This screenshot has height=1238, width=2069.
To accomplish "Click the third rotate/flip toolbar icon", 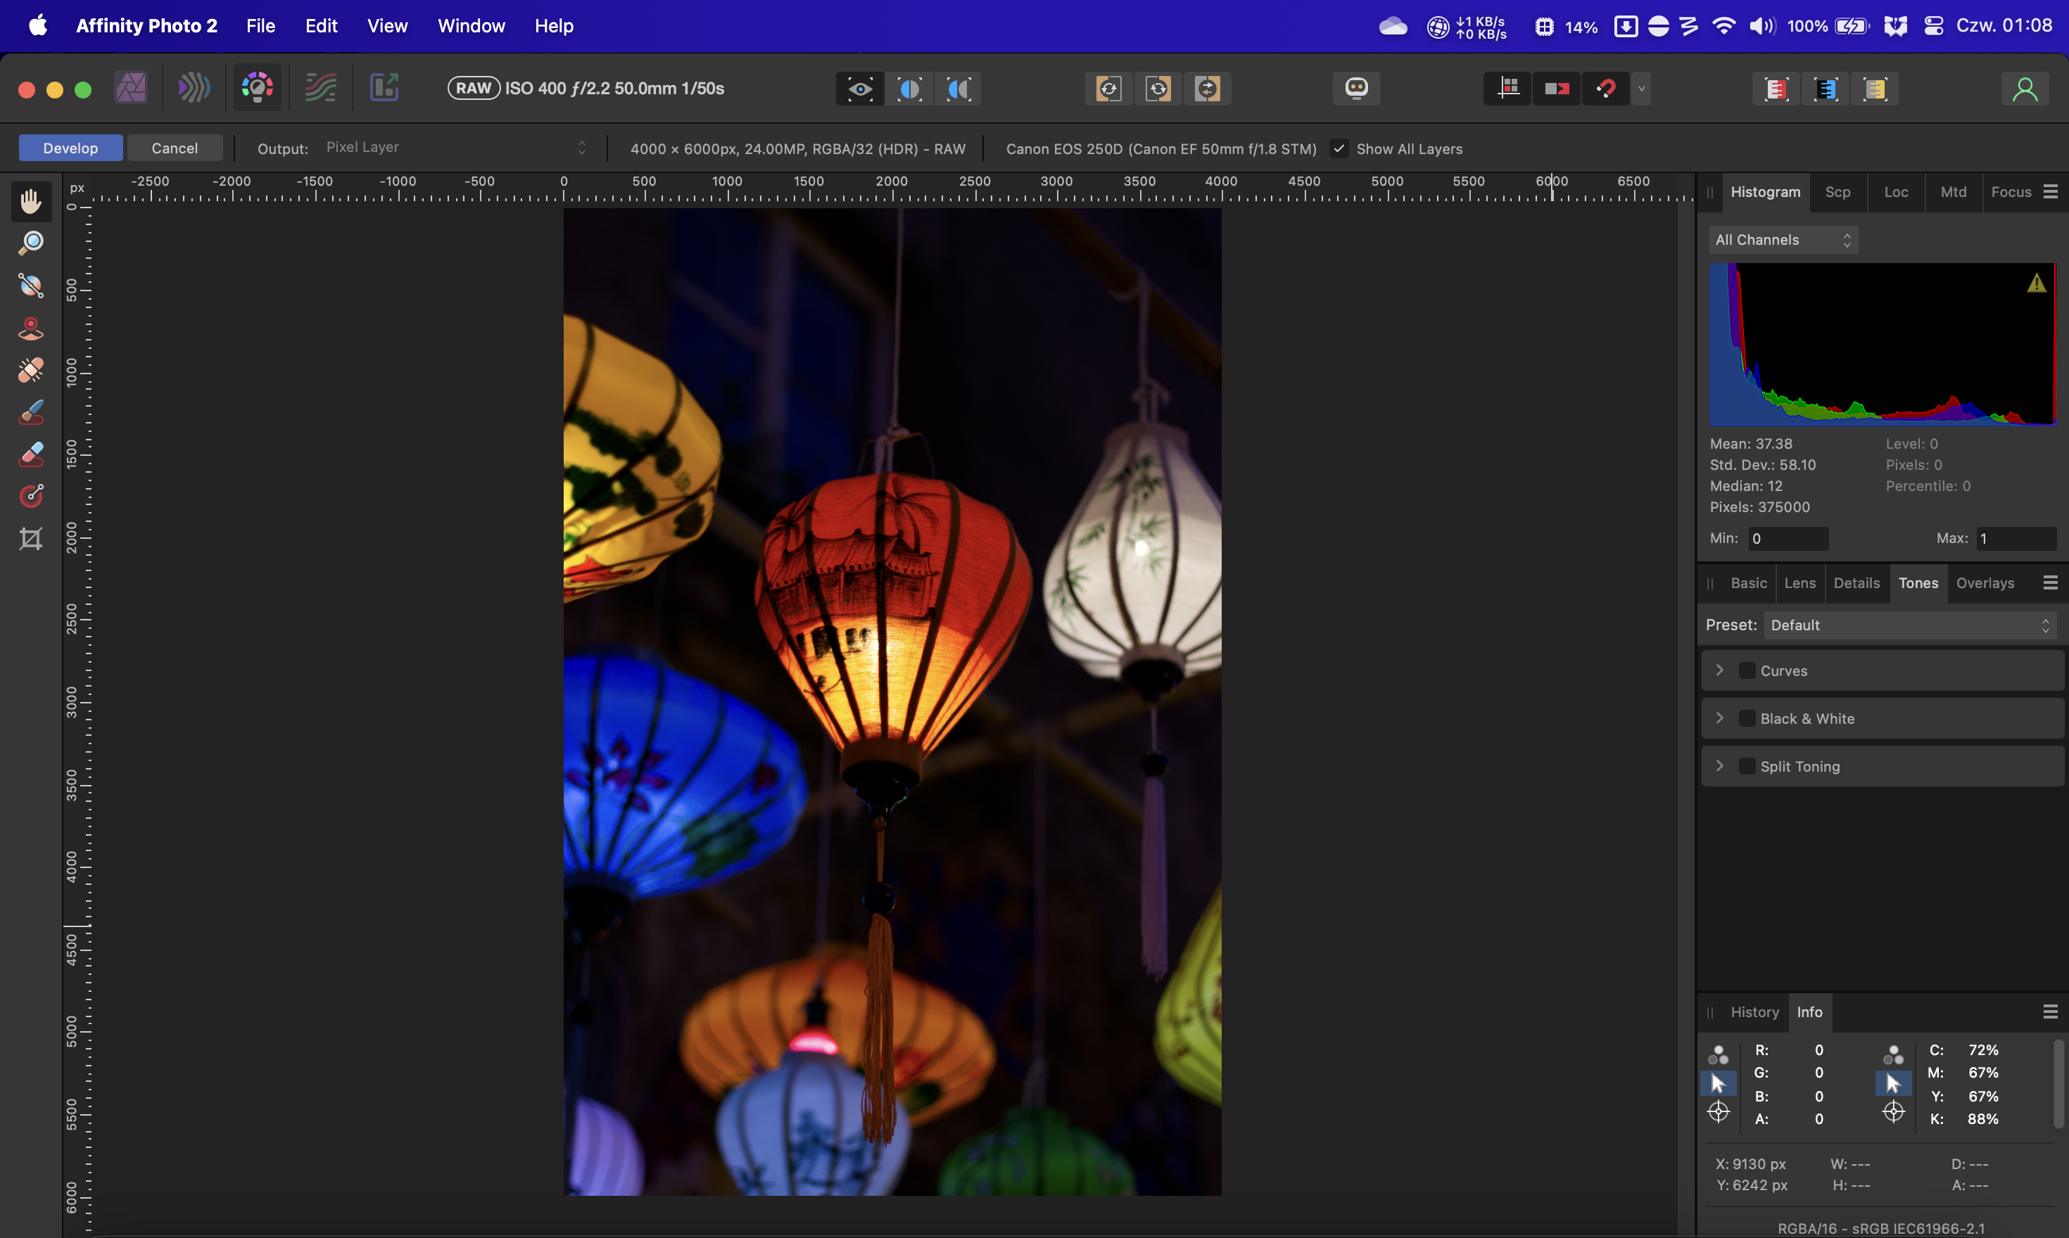I will 1208,89.
